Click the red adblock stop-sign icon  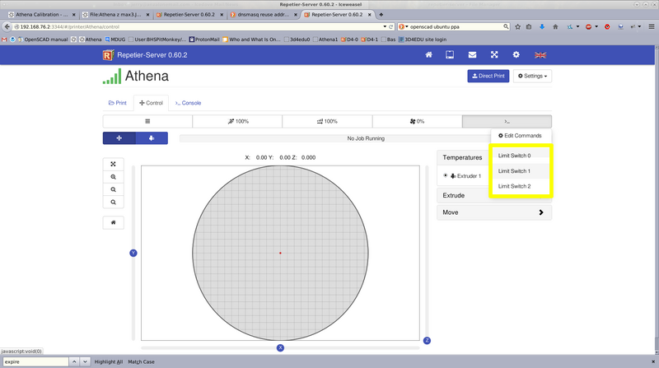point(588,26)
